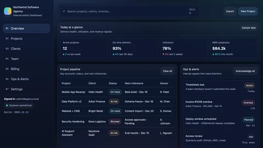Open the Access review alert

(x=220, y=139)
